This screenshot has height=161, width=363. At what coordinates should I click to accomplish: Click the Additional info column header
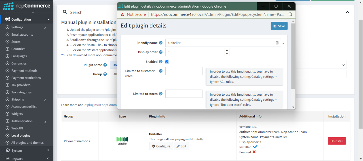coord(250,117)
